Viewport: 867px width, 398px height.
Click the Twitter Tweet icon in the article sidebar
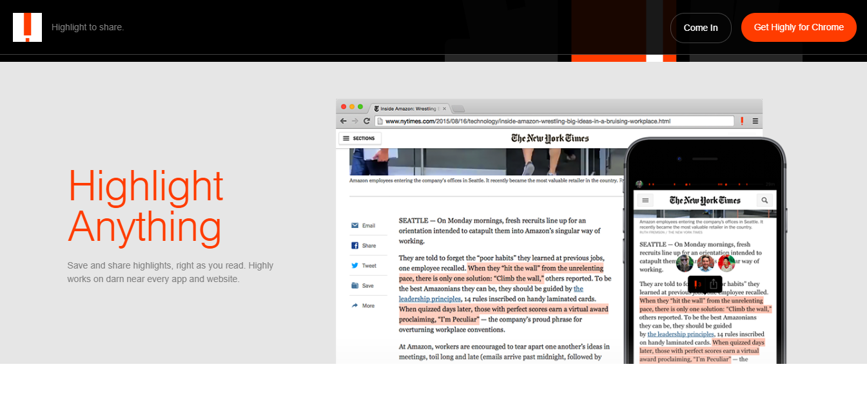point(355,265)
